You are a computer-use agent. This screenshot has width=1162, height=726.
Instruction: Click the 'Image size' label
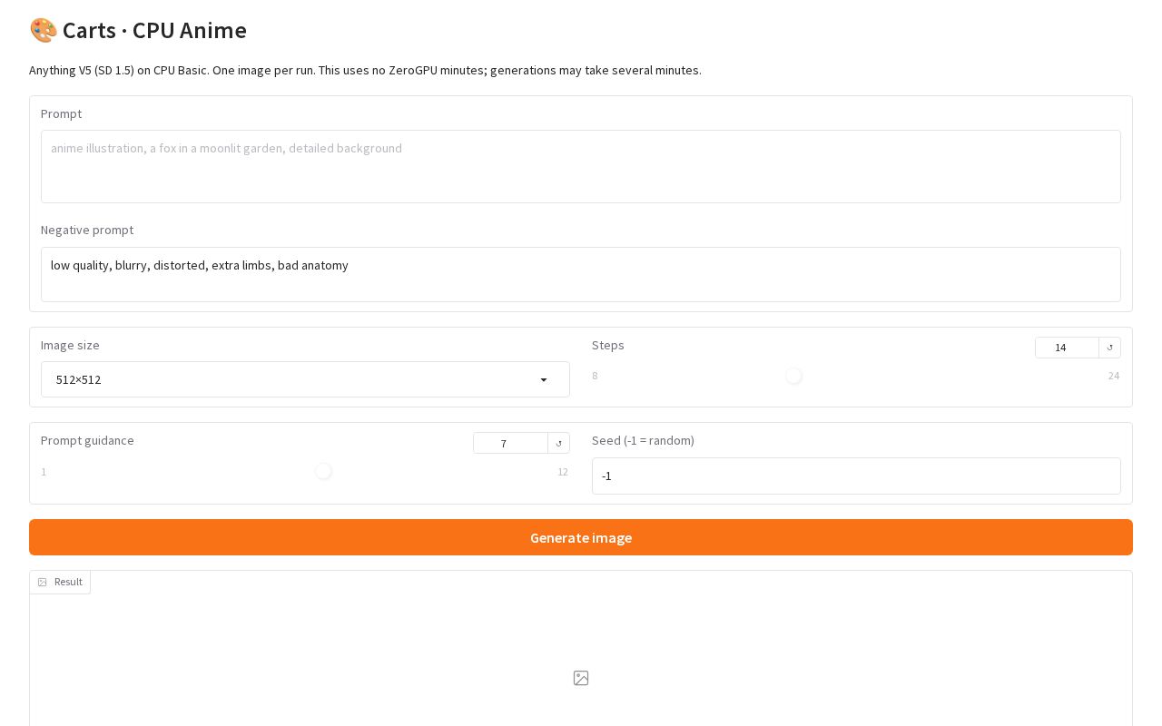click(x=70, y=345)
